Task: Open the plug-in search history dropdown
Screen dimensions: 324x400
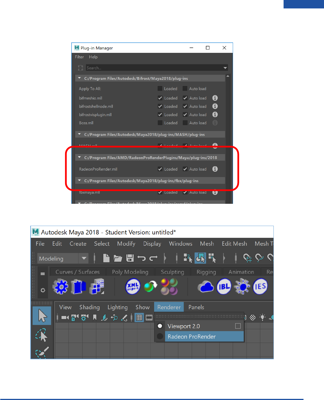Action: 225,68
